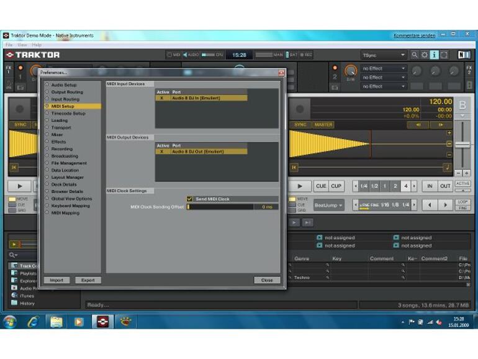
Task: Open preferences via the gear icon in header
Action: [x=425, y=55]
